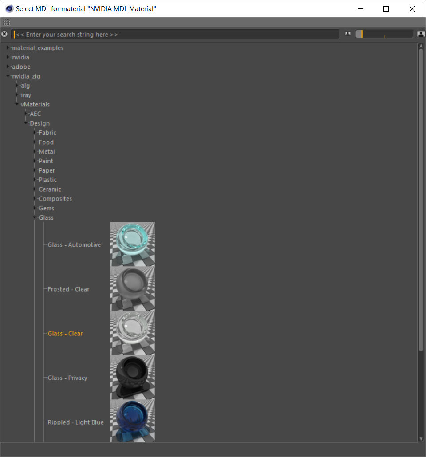
Task: Click the Rippled - Light Blue preview thumbnail
Action: point(132,421)
